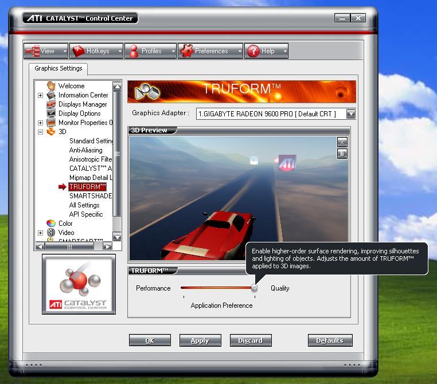
Task: Click the Preferences gear icon
Action: tap(186, 51)
